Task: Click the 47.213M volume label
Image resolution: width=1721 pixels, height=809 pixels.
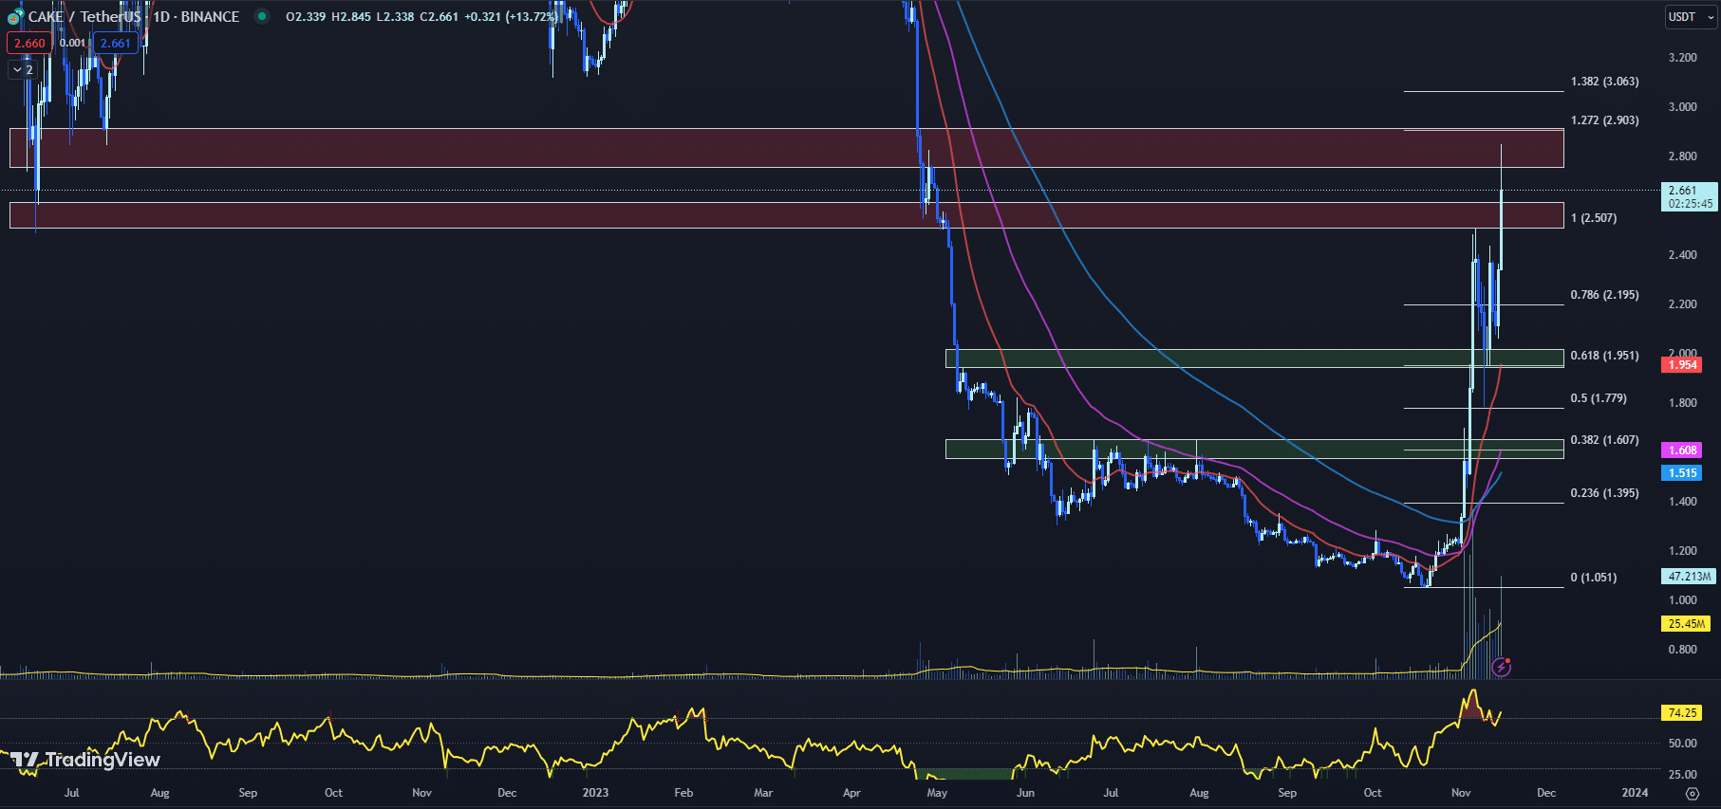Action: [1689, 577]
